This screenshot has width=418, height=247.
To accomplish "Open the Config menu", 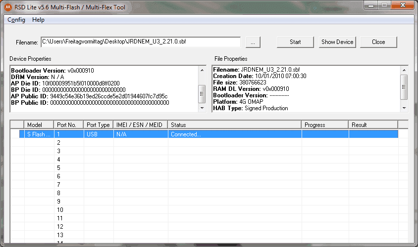I will coord(16,20).
